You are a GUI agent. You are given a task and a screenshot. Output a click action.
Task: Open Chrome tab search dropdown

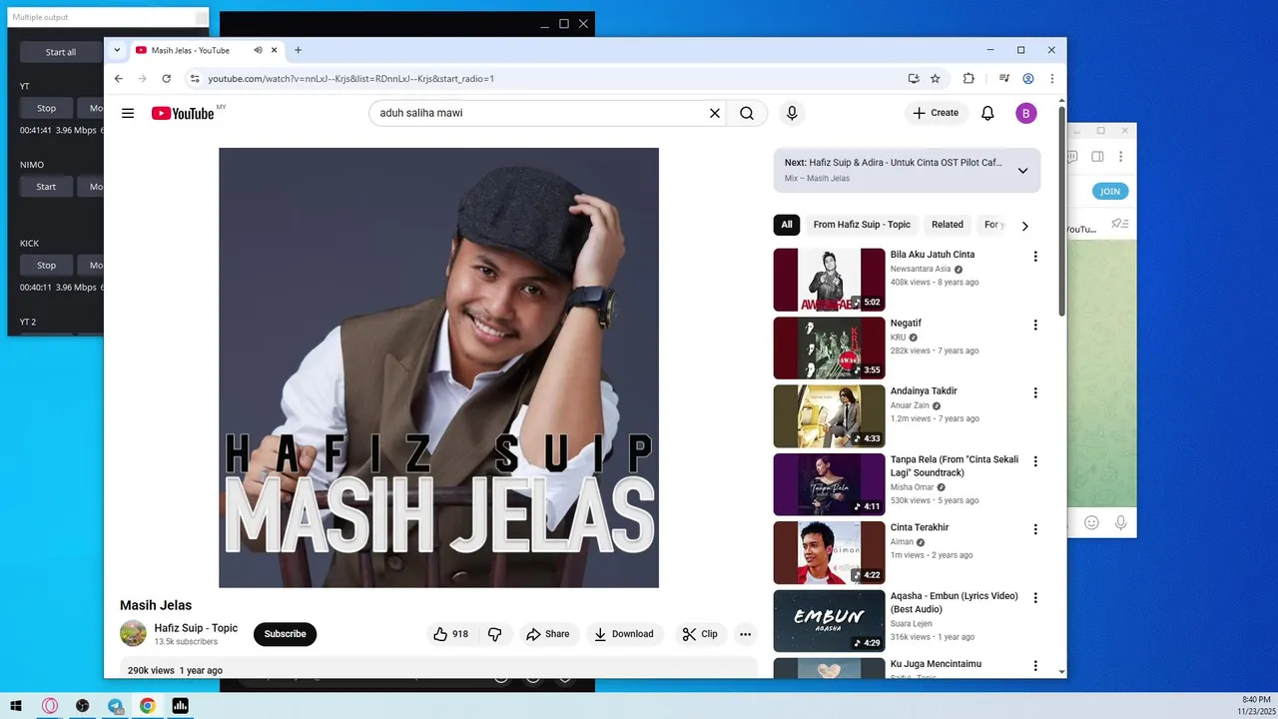coord(117,50)
